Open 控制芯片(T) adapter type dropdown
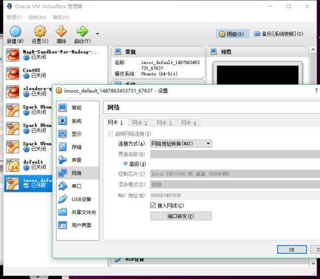The image size is (320, 279). [235, 174]
